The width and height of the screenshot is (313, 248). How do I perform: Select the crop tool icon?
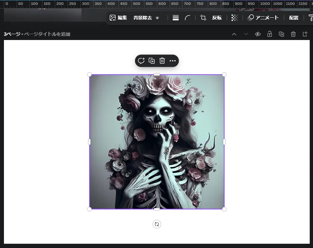coord(203,18)
